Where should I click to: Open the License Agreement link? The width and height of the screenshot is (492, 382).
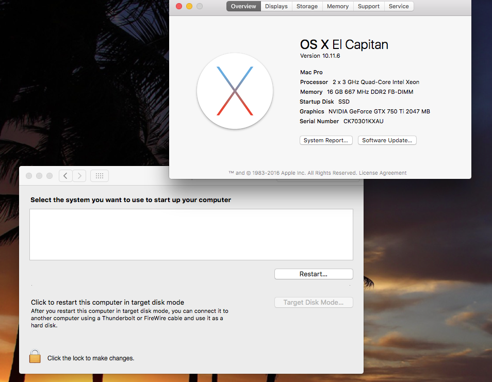click(383, 173)
